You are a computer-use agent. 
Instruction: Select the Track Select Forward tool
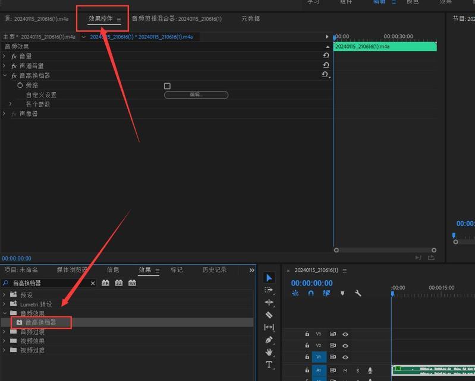[269, 290]
